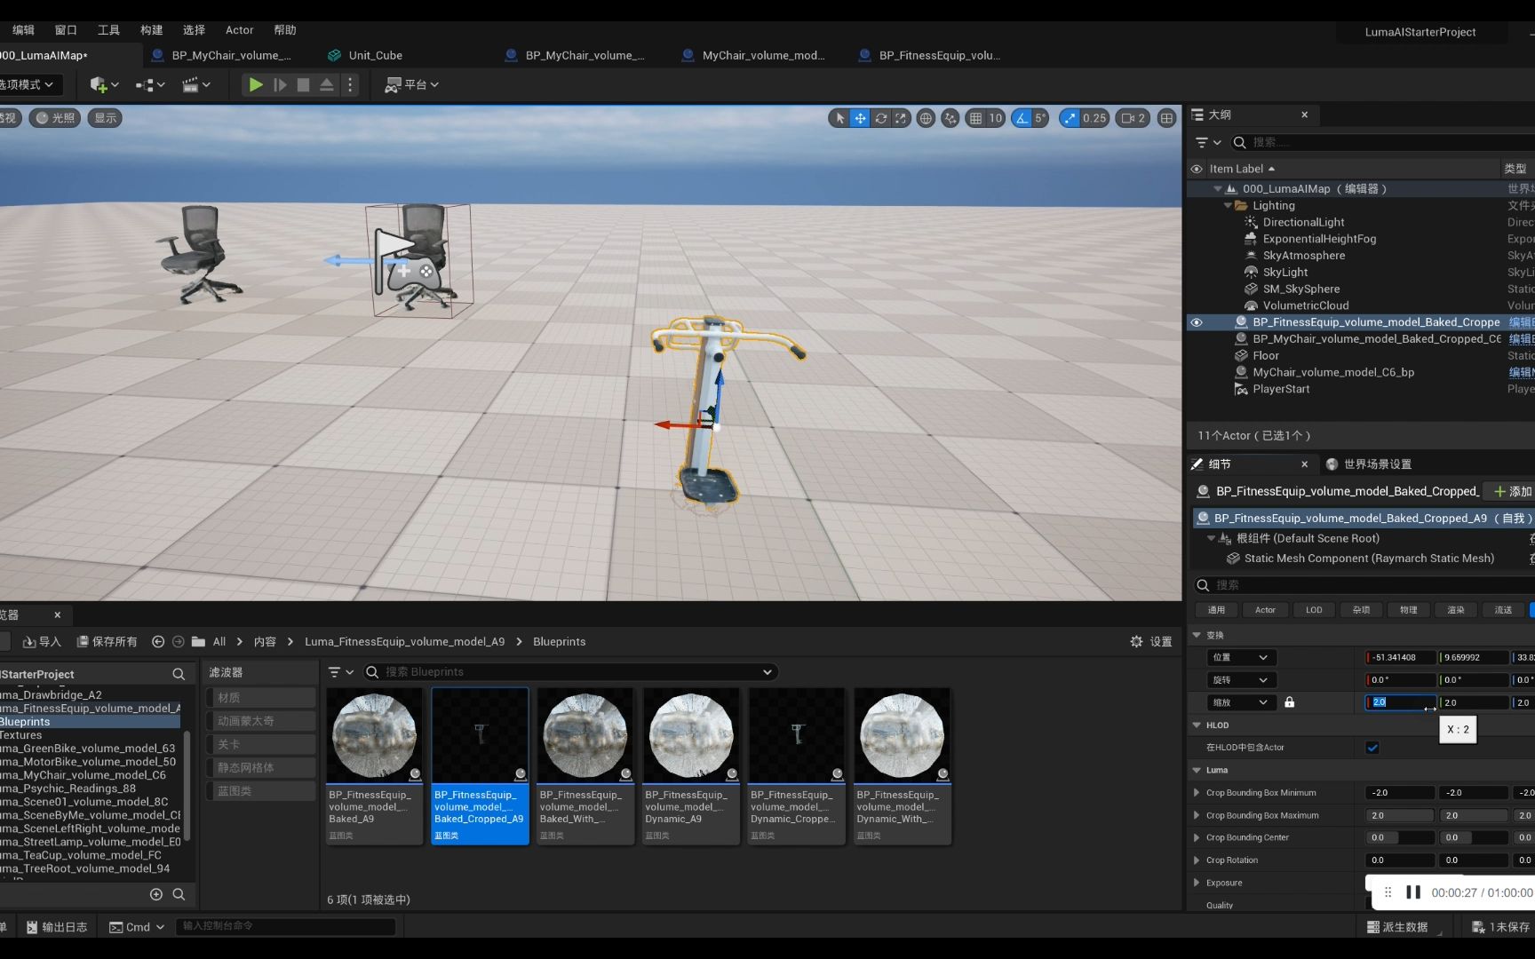Image resolution: width=1535 pixels, height=959 pixels.
Task: Switch to the rotate tool in viewport
Action: pos(881,117)
